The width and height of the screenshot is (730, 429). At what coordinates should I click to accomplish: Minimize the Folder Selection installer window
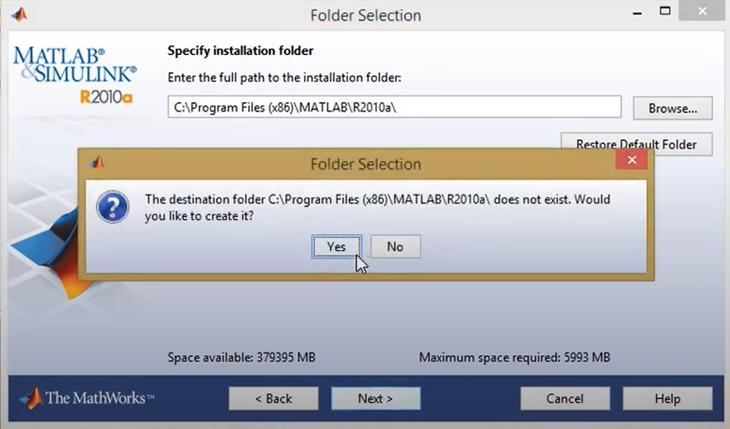631,12
